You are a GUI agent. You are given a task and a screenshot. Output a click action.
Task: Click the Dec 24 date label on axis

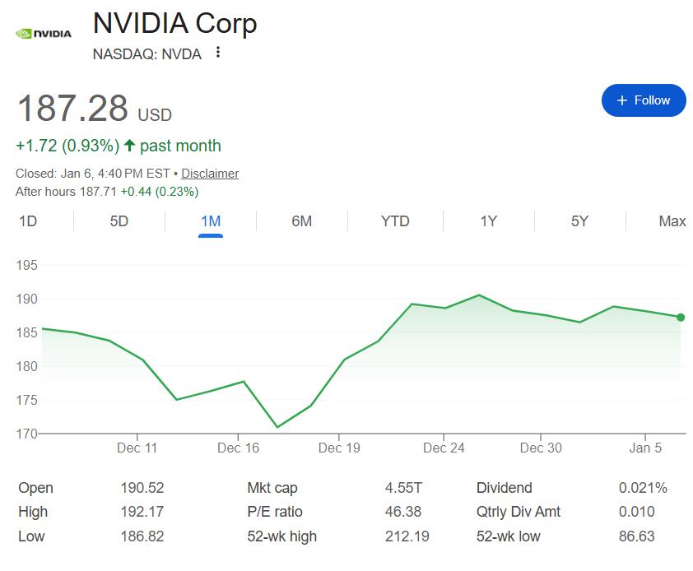coord(444,448)
